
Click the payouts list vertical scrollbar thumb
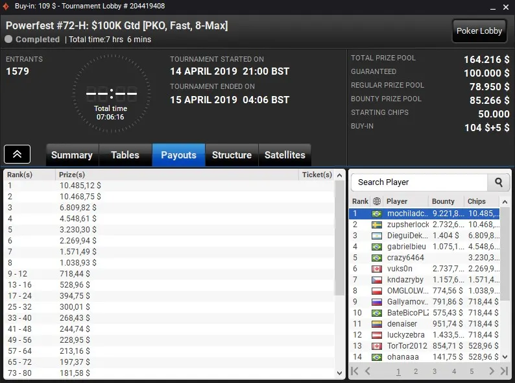(x=340, y=238)
